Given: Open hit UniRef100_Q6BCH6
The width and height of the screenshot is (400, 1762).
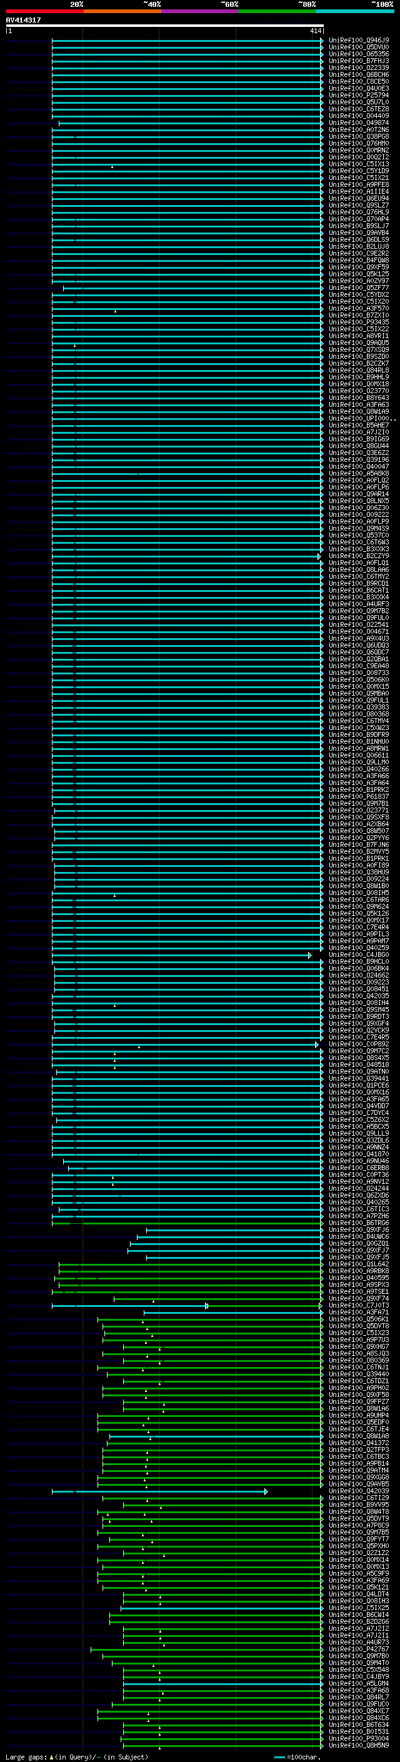Looking at the screenshot, I should [x=358, y=74].
